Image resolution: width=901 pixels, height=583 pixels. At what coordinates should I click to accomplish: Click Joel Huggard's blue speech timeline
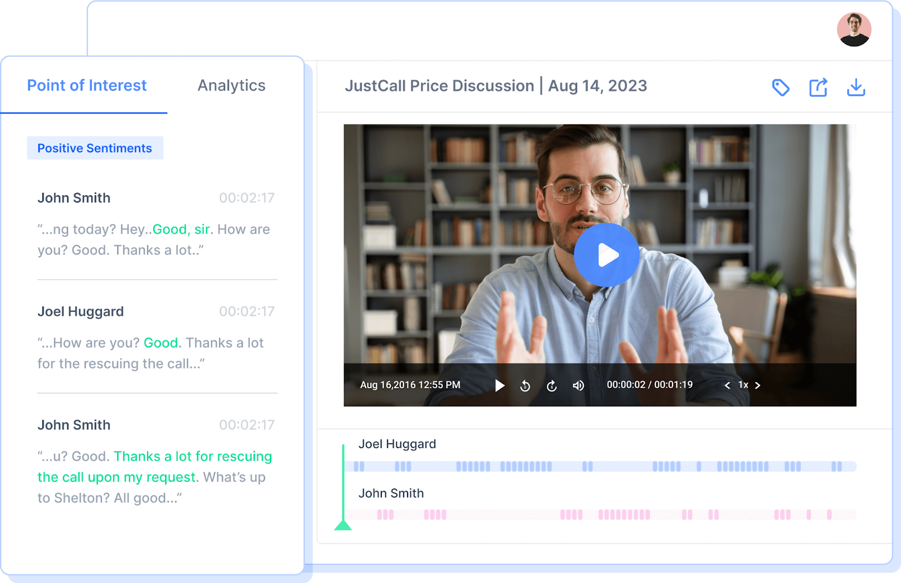[600, 467]
